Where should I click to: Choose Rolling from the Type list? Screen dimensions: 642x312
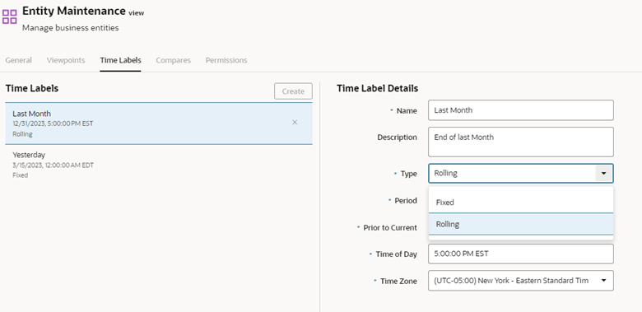[x=521, y=225]
